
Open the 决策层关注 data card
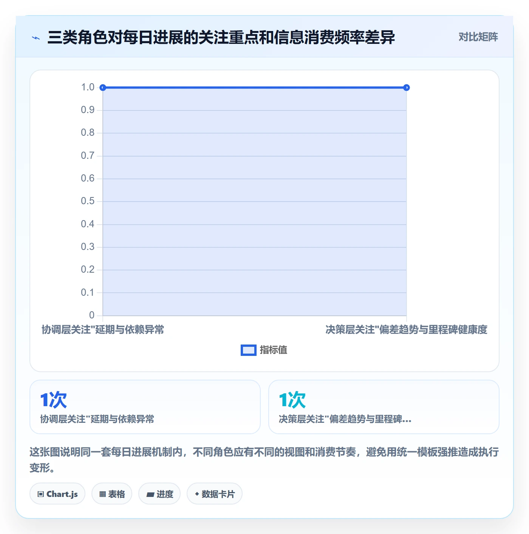[384, 407]
